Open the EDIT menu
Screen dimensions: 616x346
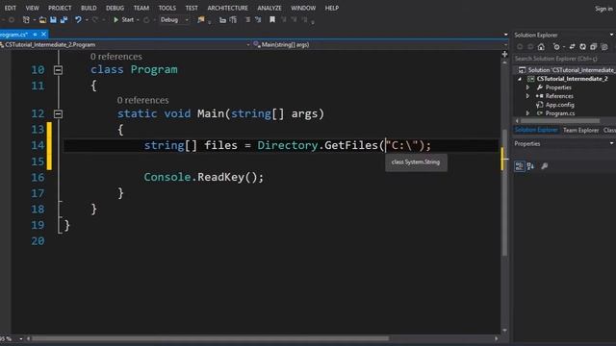coord(11,8)
